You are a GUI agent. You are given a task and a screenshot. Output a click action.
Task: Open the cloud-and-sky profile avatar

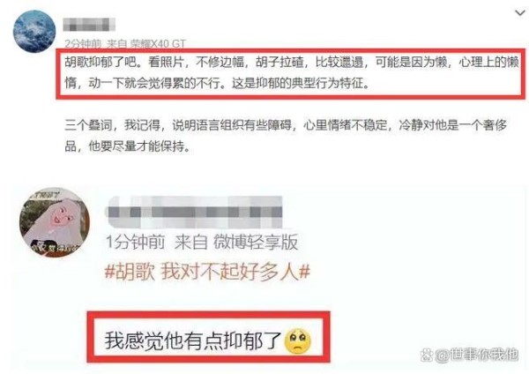[x=34, y=31]
